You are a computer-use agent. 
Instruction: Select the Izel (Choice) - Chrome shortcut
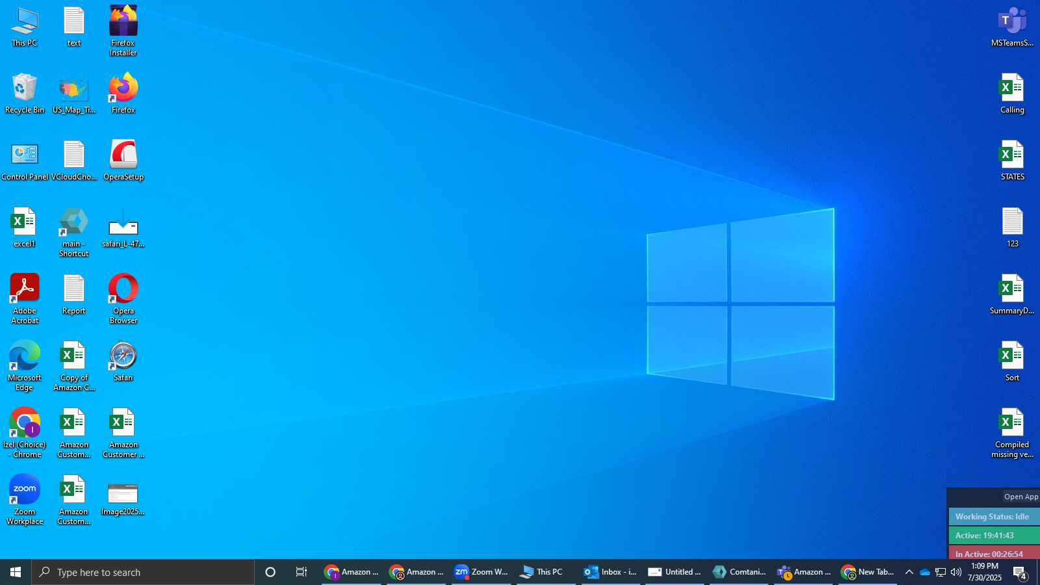25,434
